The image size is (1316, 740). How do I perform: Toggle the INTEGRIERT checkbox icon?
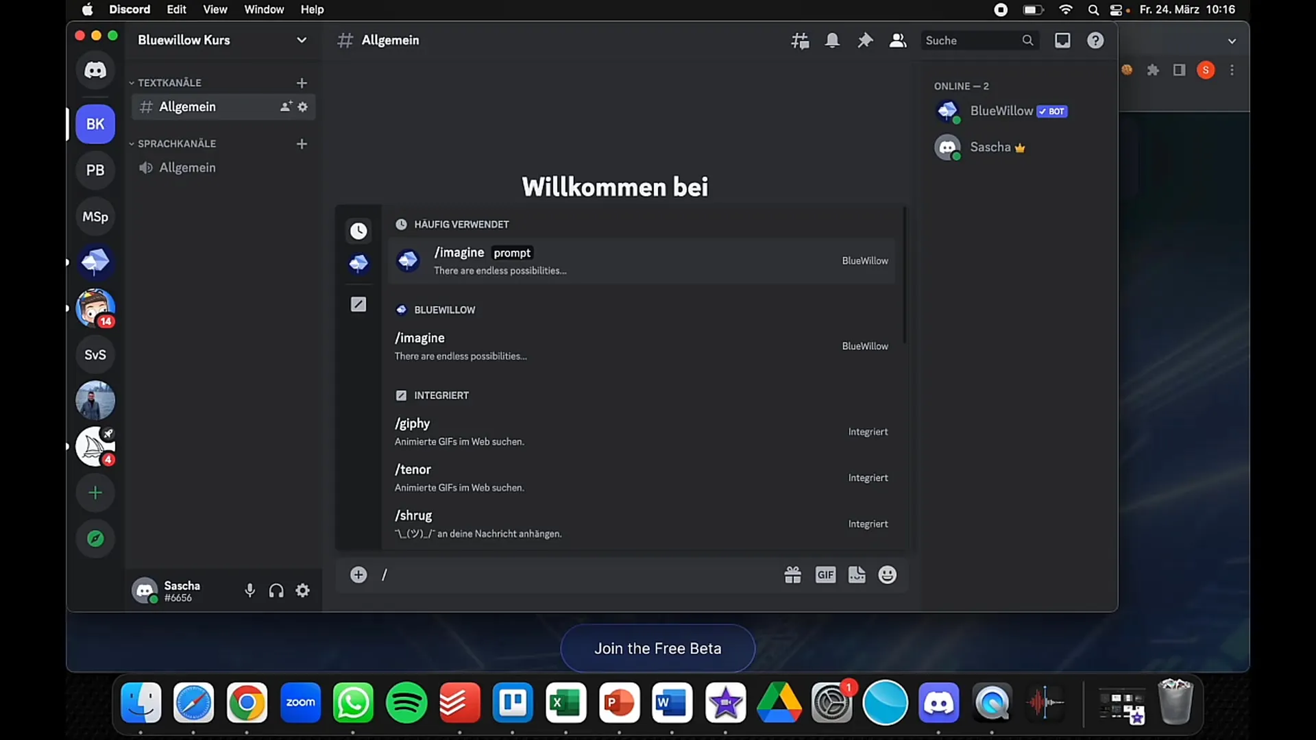pyautogui.click(x=400, y=395)
